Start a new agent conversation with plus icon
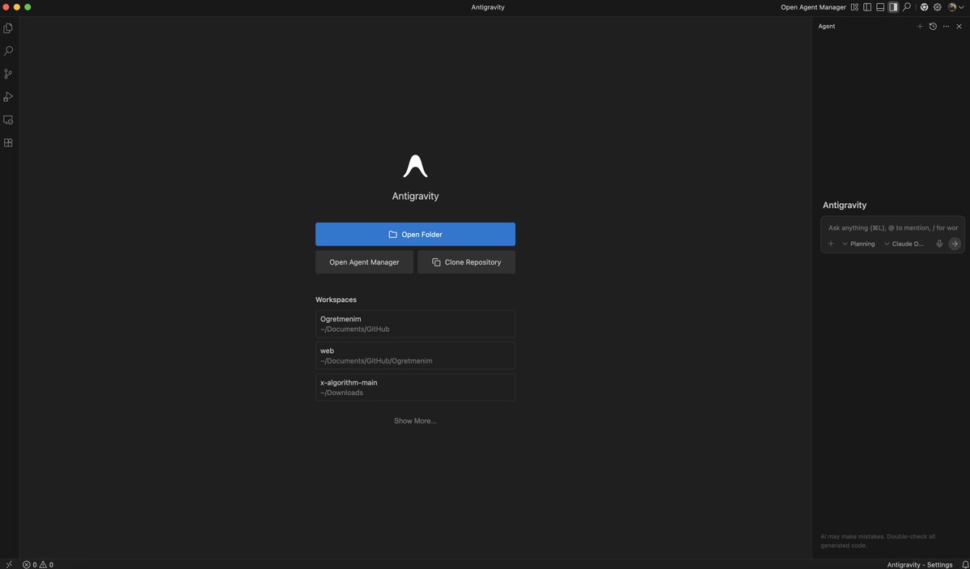970x569 pixels. pos(919,27)
